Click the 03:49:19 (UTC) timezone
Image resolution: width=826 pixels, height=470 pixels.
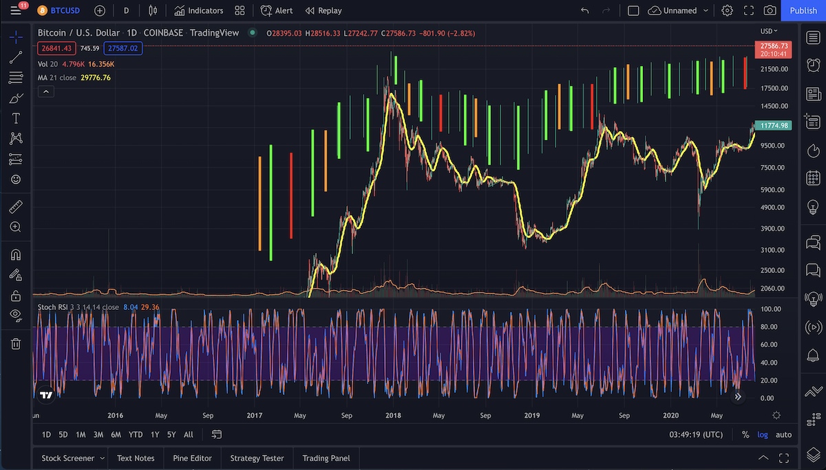[696, 434]
